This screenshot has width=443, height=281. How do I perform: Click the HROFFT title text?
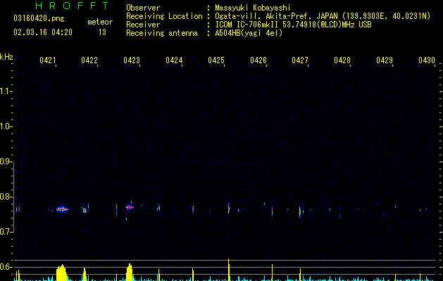click(72, 6)
